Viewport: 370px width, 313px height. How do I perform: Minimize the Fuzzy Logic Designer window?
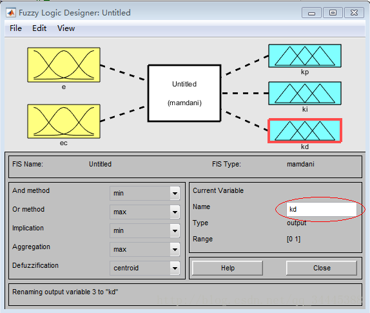tap(311, 13)
